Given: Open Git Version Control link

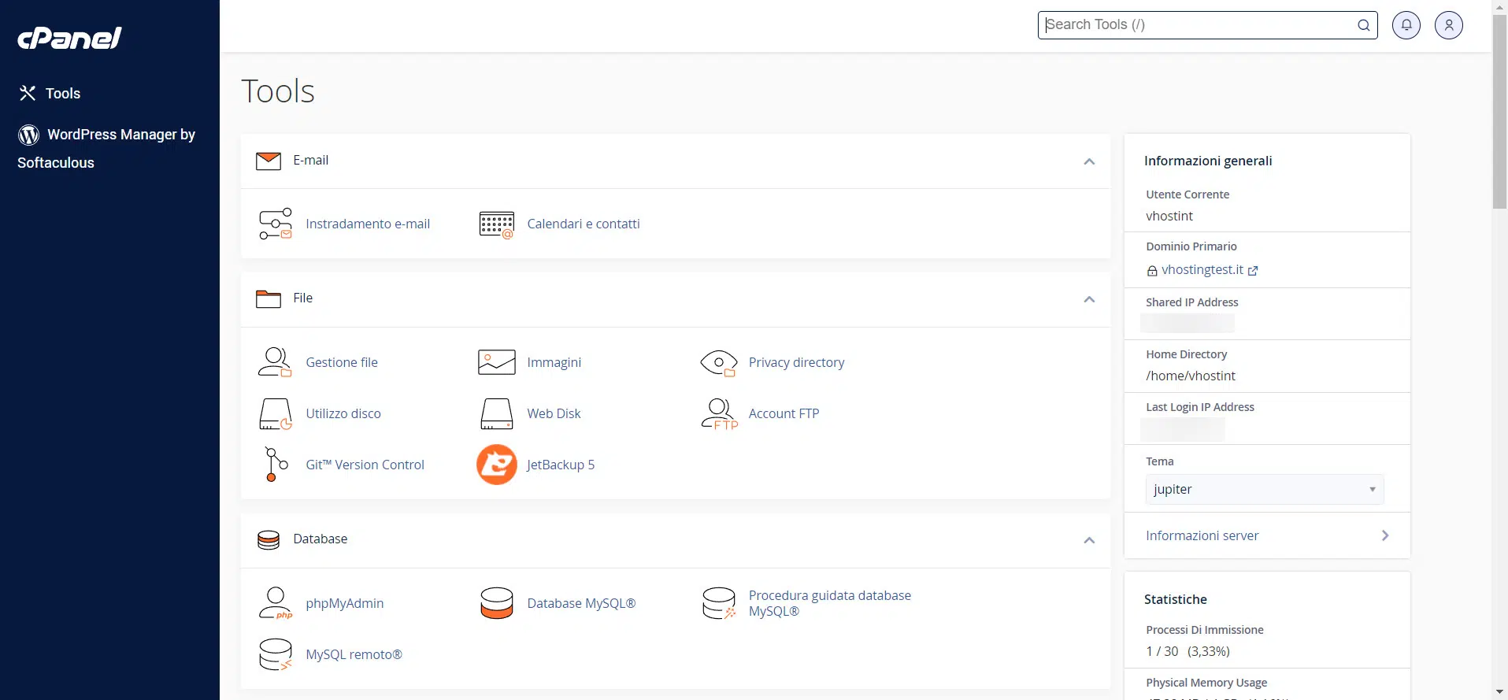Looking at the screenshot, I should (365, 465).
